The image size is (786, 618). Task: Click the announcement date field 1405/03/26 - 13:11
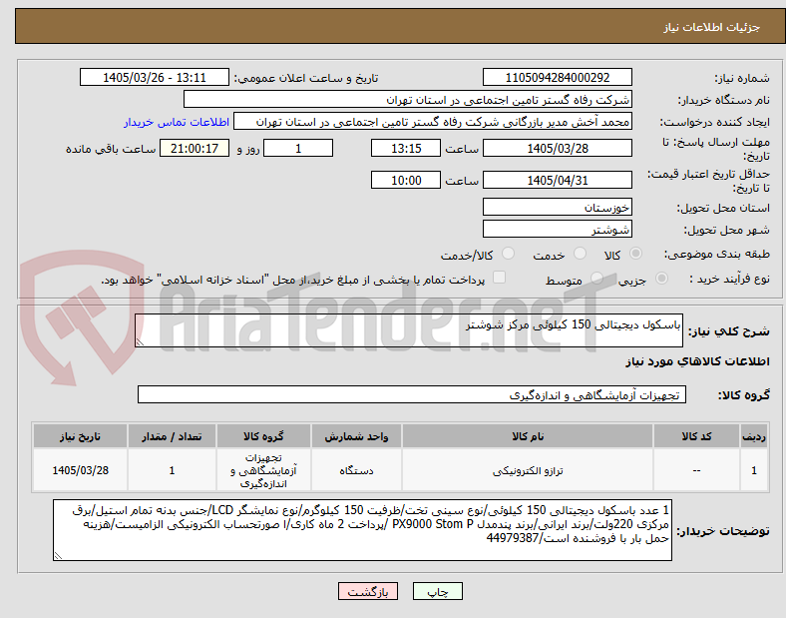155,78
